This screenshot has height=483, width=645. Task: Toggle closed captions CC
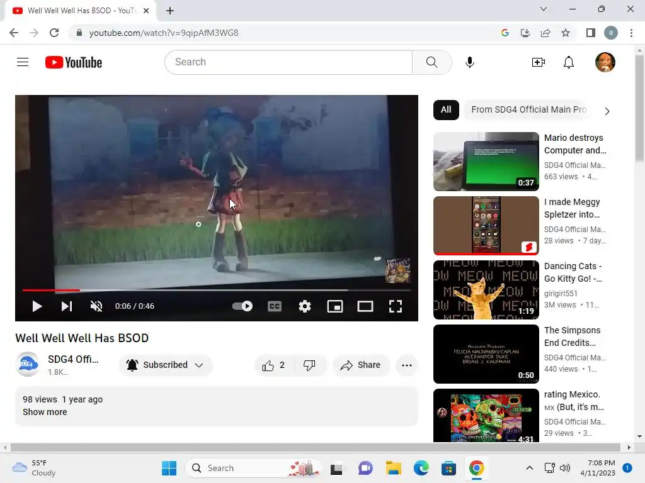tap(275, 306)
